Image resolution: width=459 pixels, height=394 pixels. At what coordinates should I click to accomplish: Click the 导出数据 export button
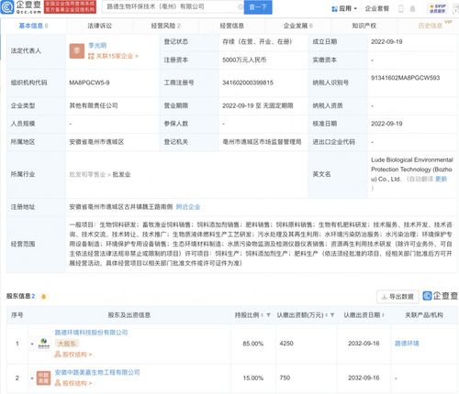397,296
